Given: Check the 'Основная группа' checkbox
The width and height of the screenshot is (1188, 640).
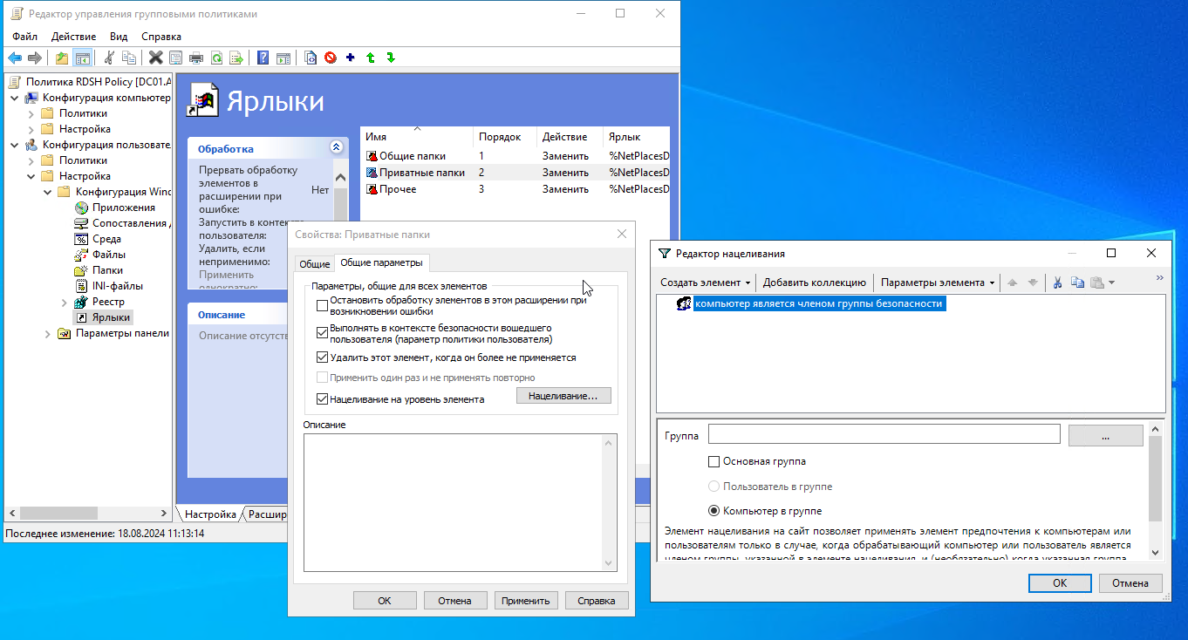Looking at the screenshot, I should (x=713, y=461).
